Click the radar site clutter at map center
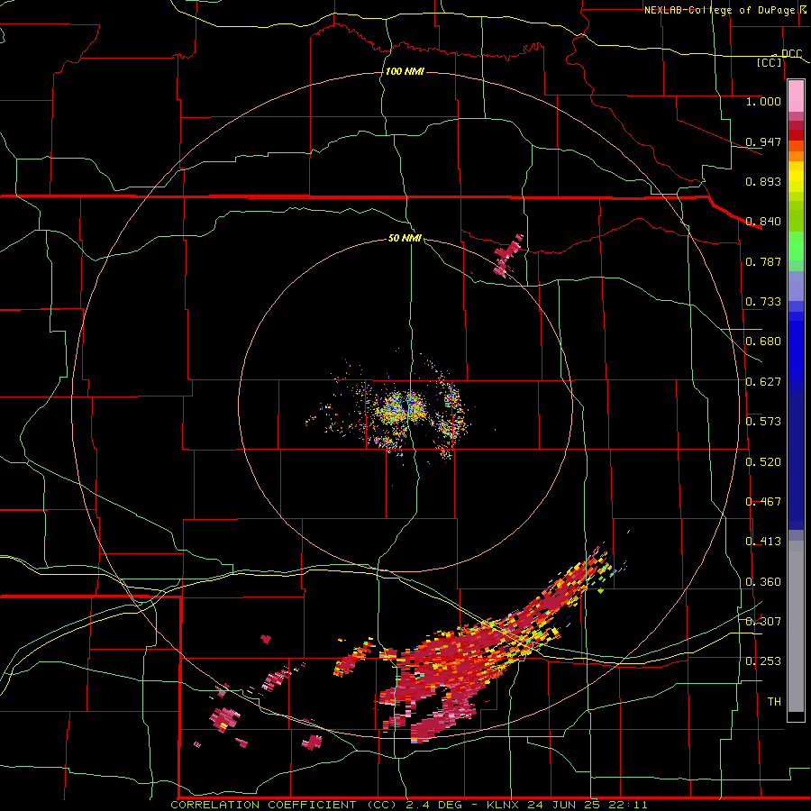Image resolution: width=811 pixels, height=811 pixels. 401,408
